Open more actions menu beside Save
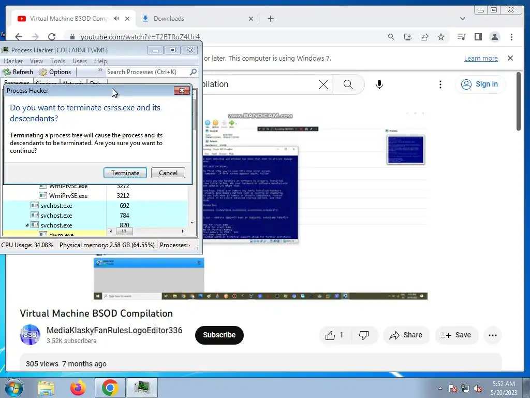 pos(493,335)
